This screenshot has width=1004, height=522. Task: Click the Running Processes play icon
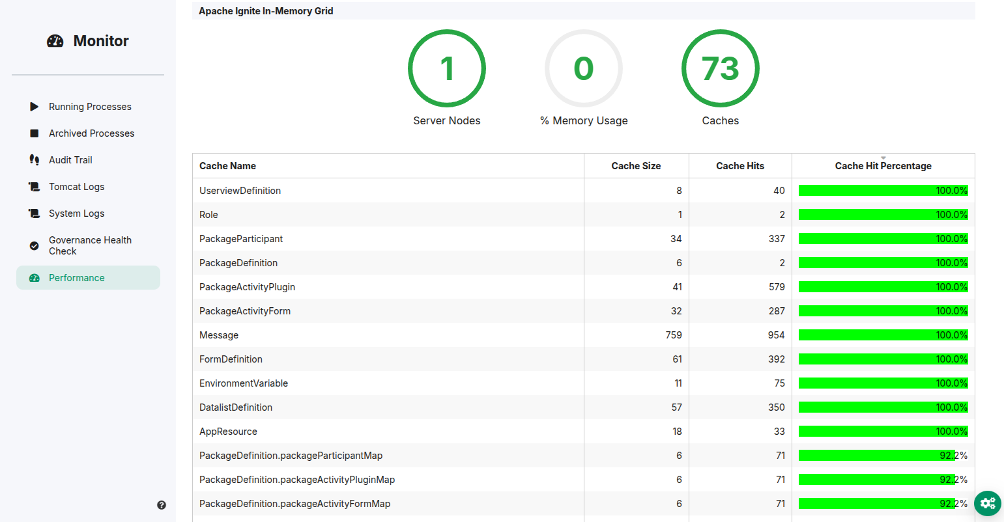35,107
